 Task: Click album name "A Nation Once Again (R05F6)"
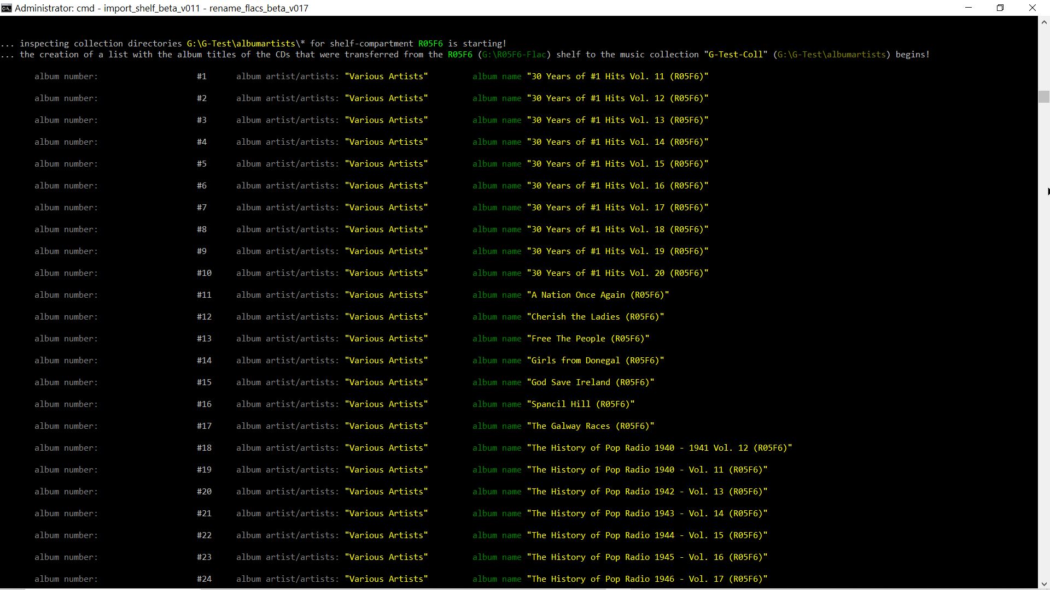(598, 295)
